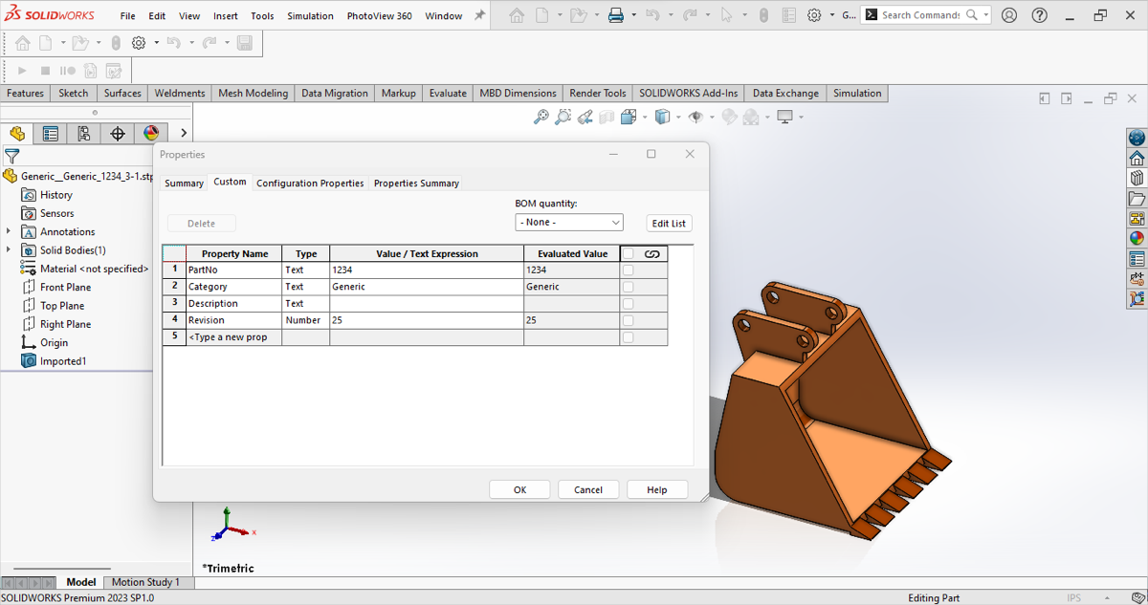
Task: Click the user login account icon
Action: pos(1009,15)
